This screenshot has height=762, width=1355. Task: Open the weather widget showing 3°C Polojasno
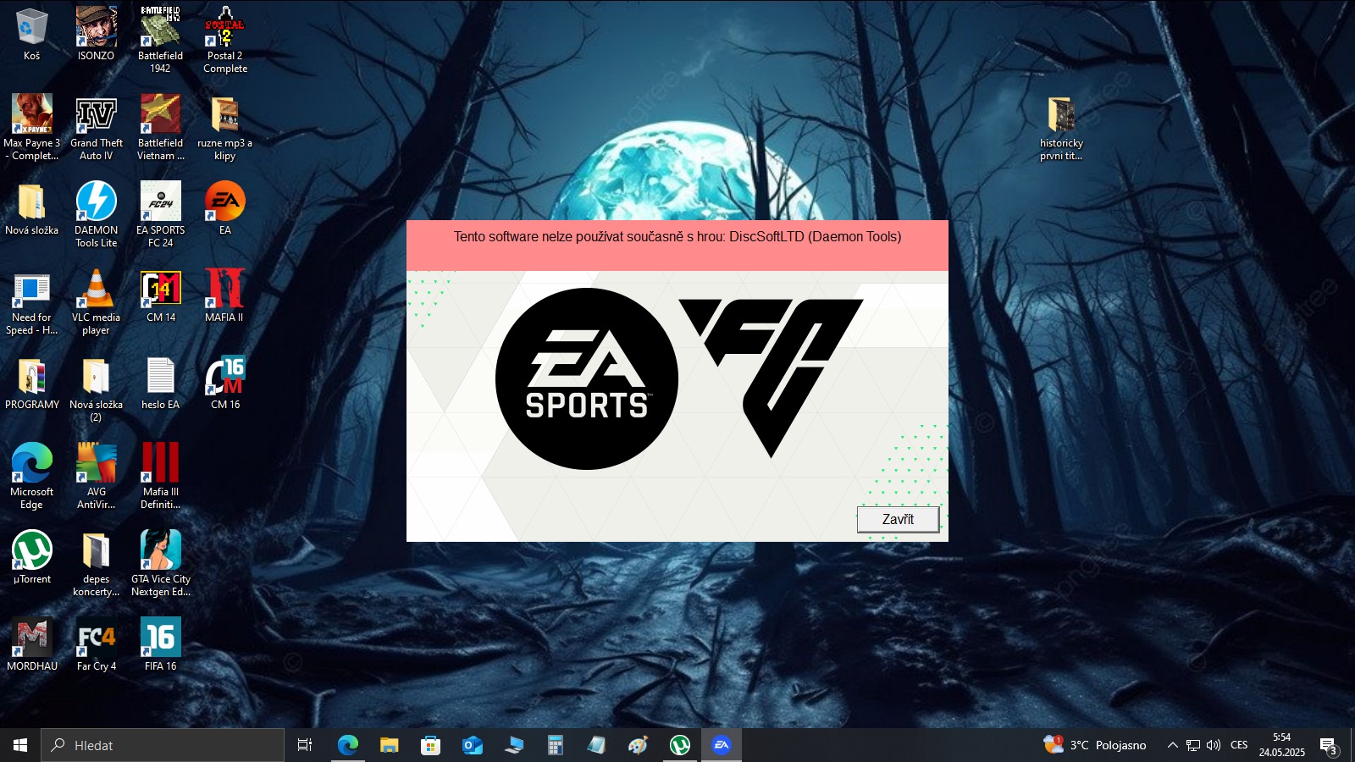click(x=1095, y=745)
